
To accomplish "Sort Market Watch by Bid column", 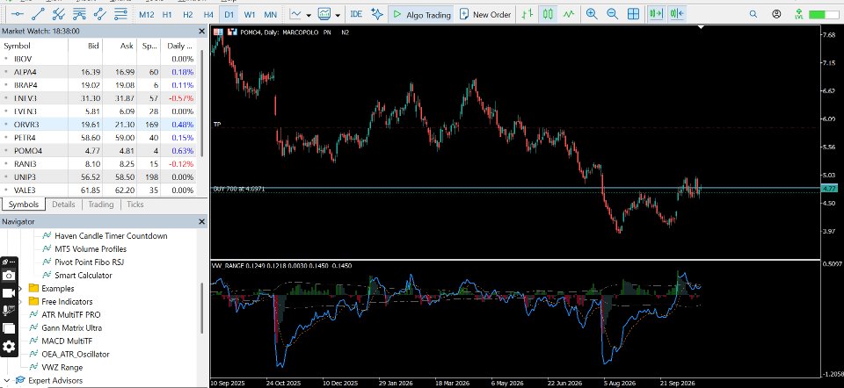I will pos(85,46).
